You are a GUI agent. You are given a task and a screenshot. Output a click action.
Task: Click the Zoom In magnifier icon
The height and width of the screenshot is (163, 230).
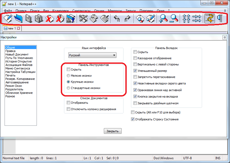164,18
